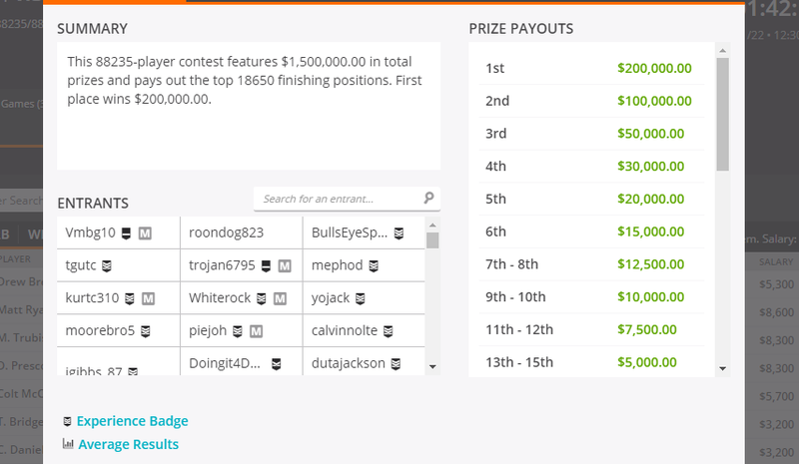Click the M multi-entry icon beside Vmbg10

(x=145, y=233)
